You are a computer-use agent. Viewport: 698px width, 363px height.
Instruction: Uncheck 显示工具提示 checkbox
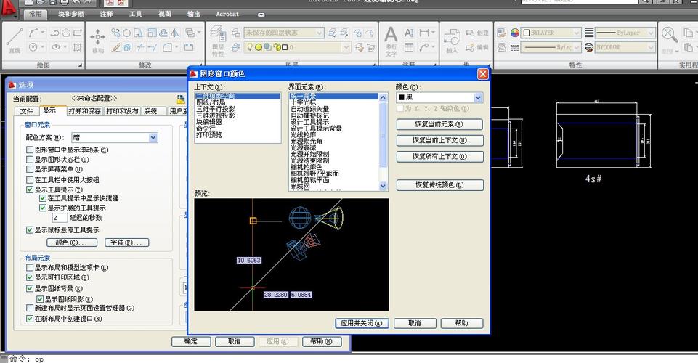pos(30,189)
